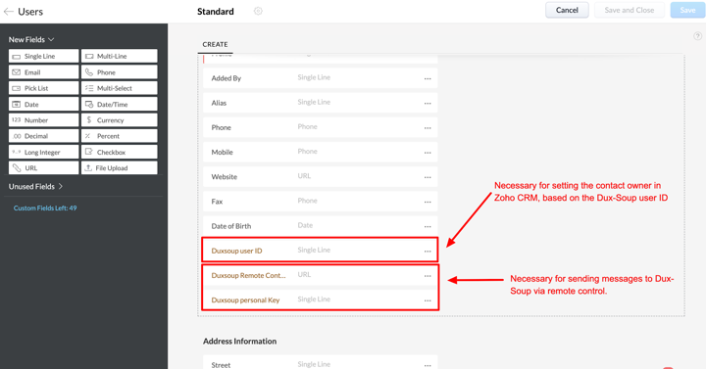Pick the Percent new field
The height and width of the screenshot is (369, 706).
(120, 136)
